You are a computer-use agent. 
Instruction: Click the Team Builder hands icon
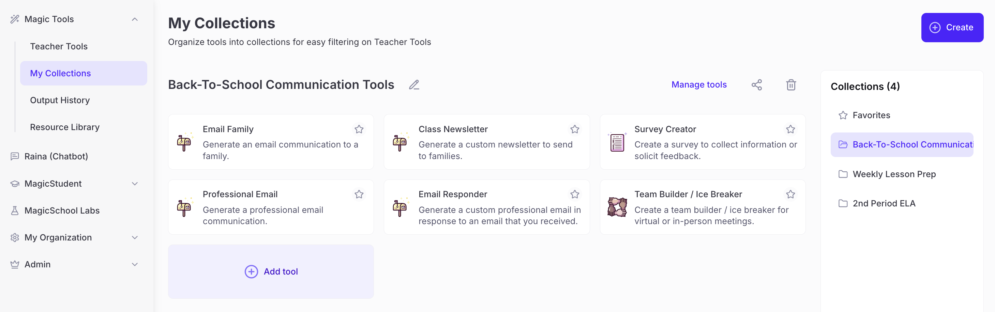[x=617, y=207]
